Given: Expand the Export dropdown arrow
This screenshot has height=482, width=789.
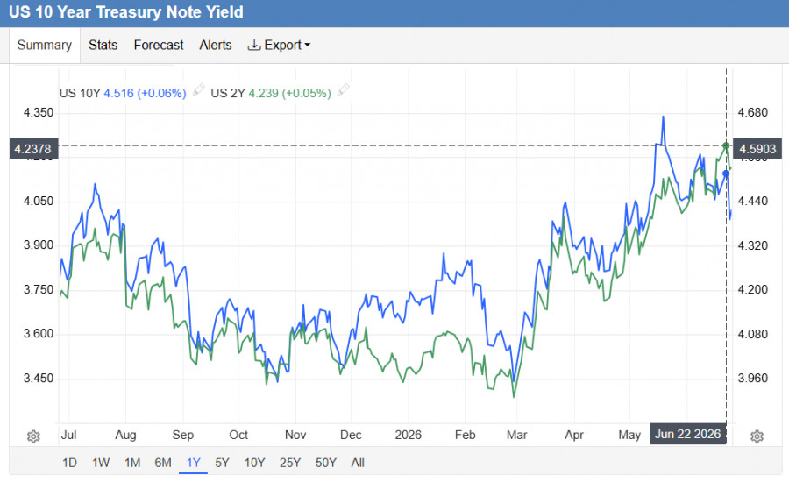Looking at the screenshot, I should (x=308, y=45).
